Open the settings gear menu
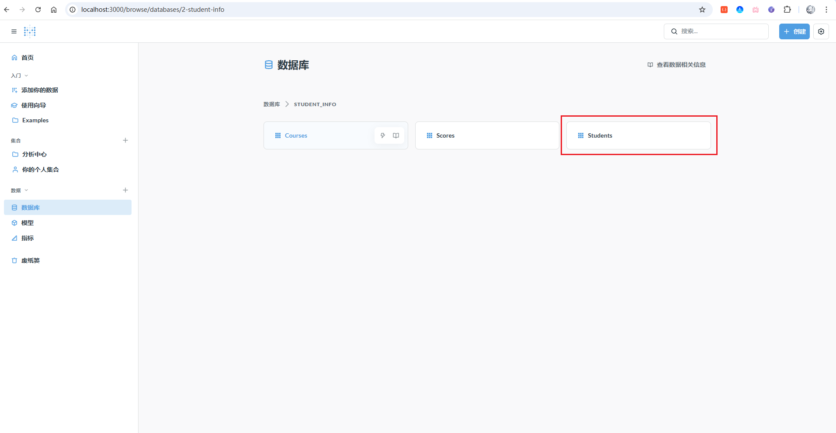This screenshot has height=433, width=836. (821, 31)
